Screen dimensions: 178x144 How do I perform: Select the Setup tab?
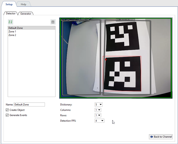click(9, 4)
